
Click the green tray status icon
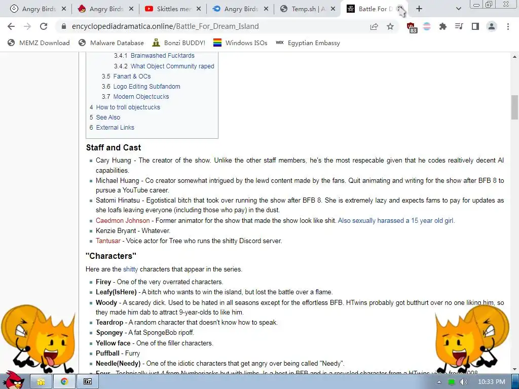(x=451, y=382)
